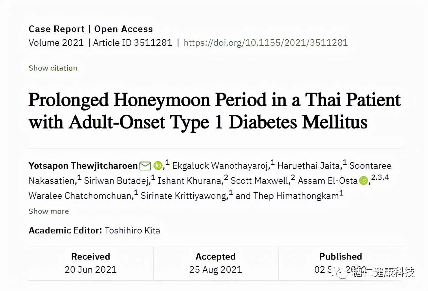Image resolution: width=428 pixels, height=291 pixels.
Task: Open author Waralee Chatchomchuan
Action: tap(80, 196)
